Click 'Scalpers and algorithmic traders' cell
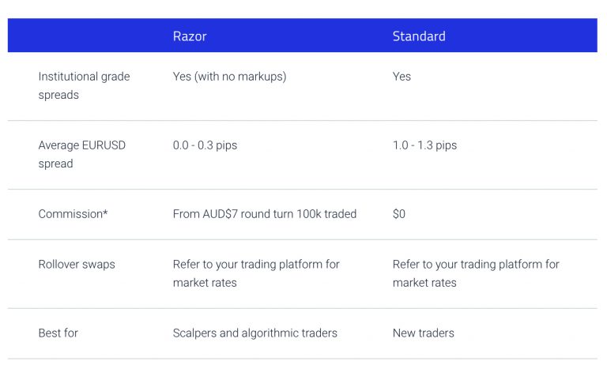Image resolution: width=607 pixels, height=365 pixels. click(x=255, y=333)
